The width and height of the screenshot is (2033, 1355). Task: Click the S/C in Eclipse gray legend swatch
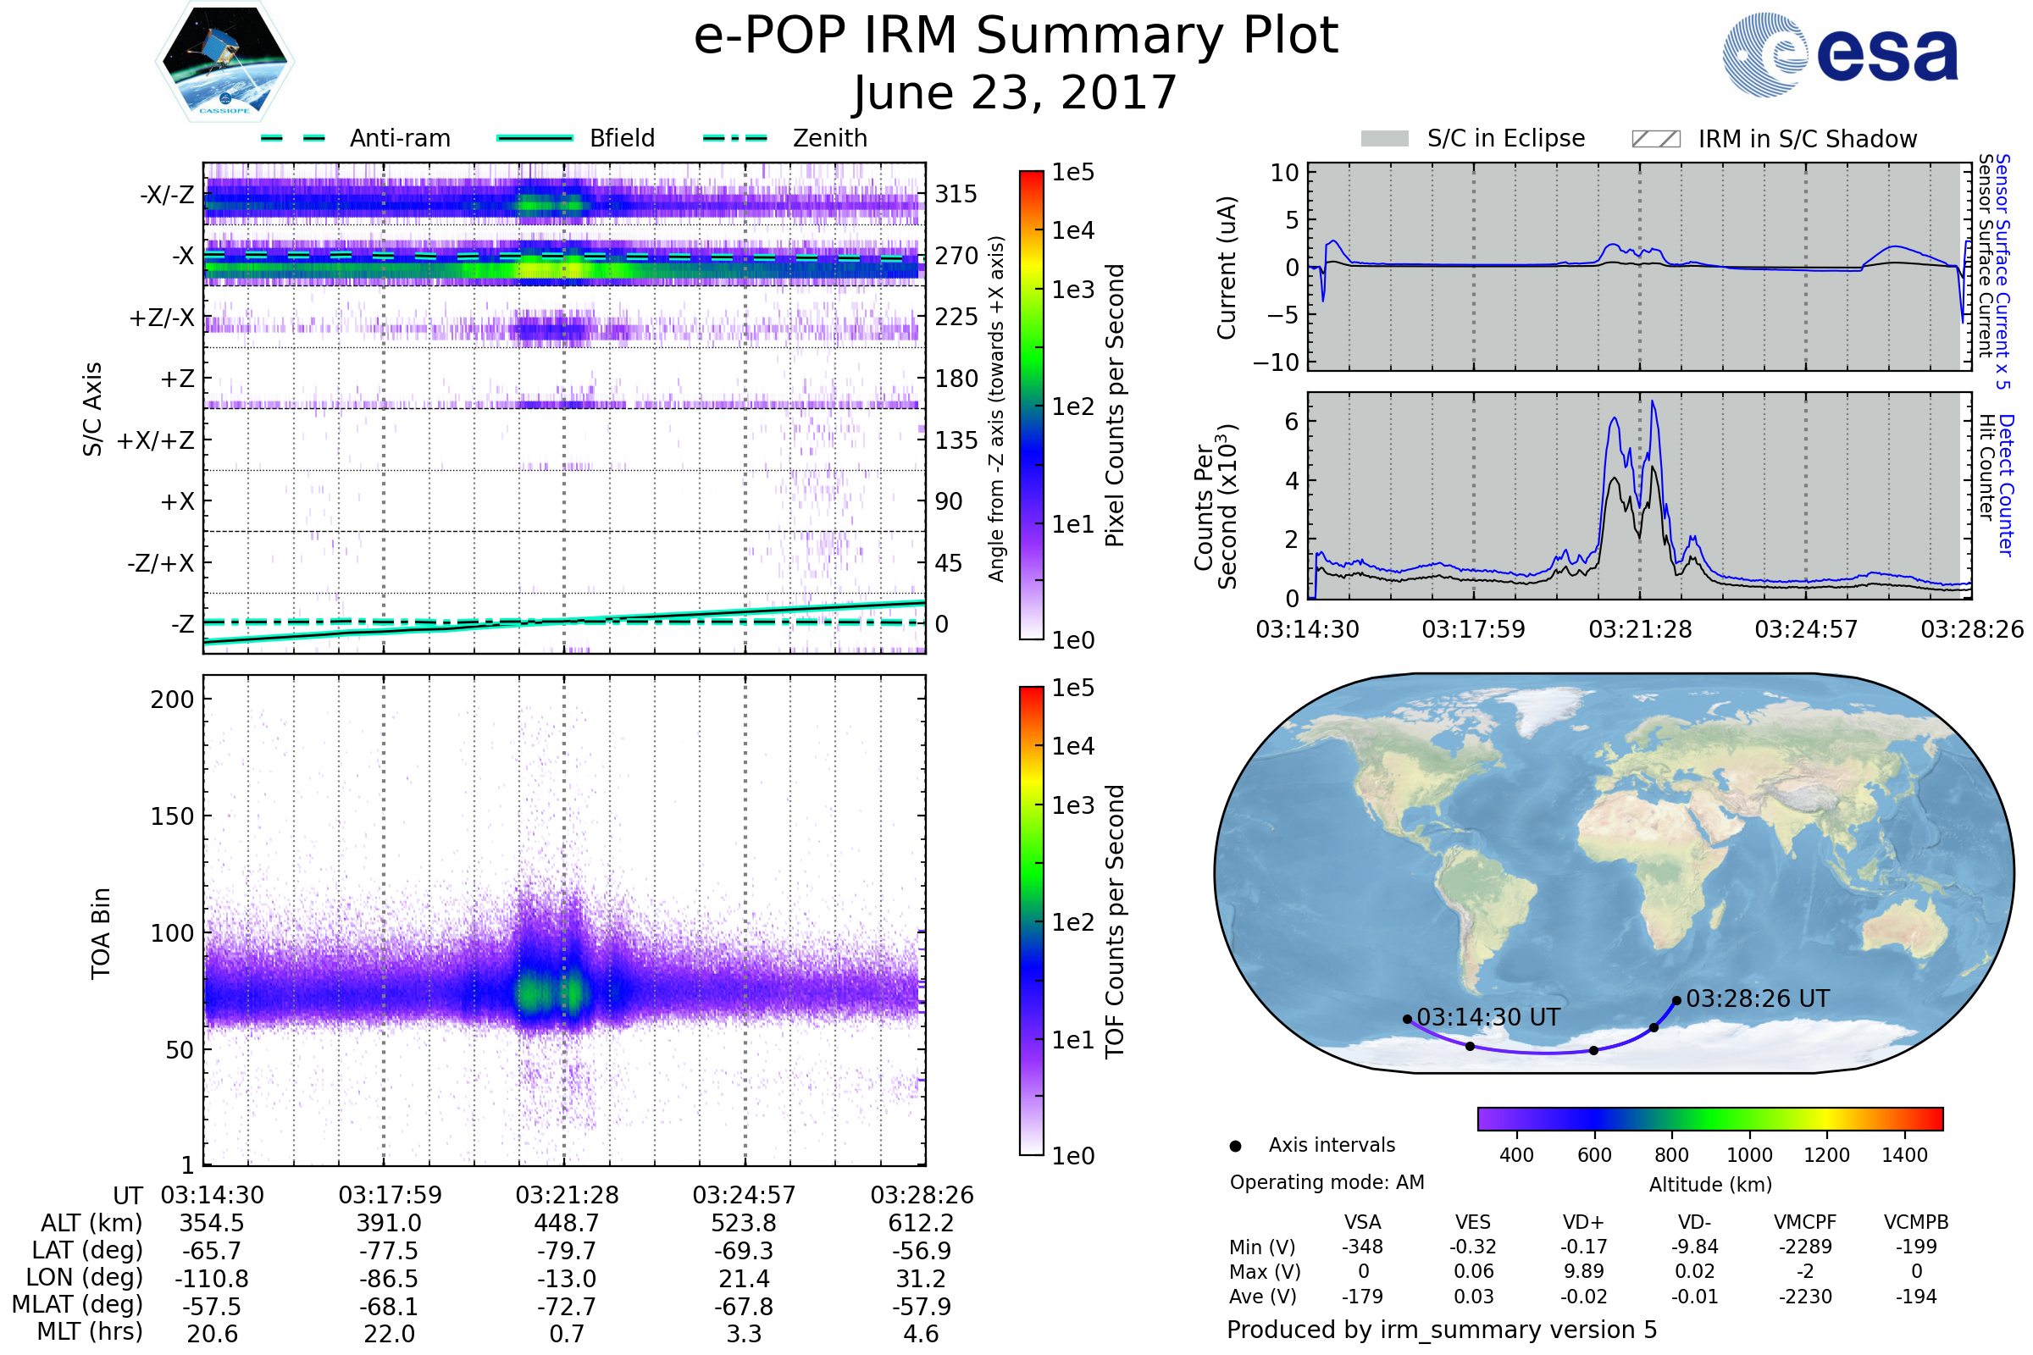(1384, 139)
